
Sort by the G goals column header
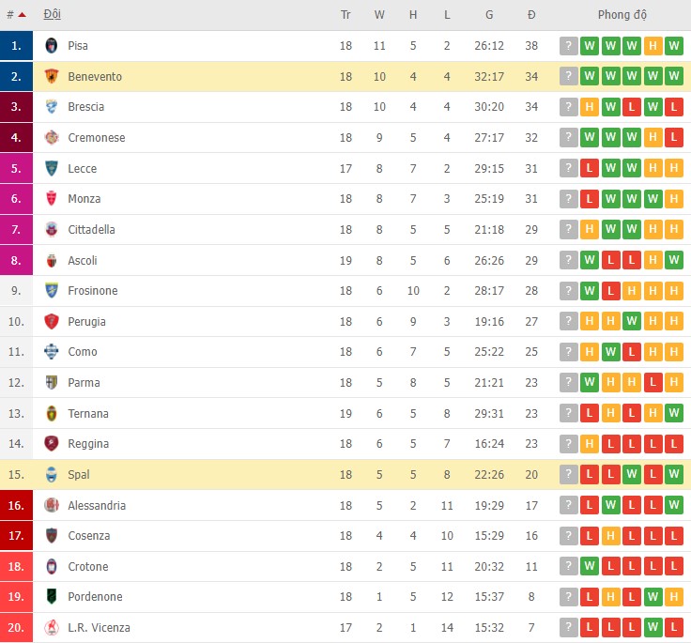[489, 15]
